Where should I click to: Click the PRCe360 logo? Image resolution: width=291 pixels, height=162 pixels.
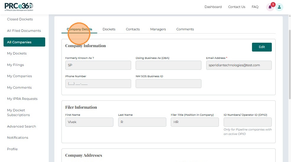click(19, 7)
